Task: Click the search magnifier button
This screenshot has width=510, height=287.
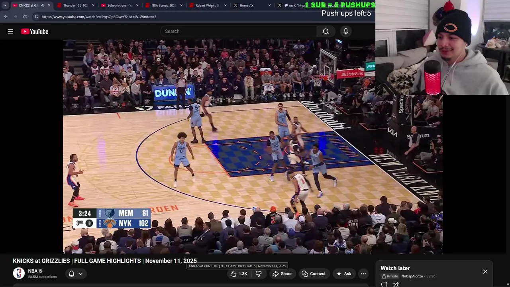Action: click(x=326, y=31)
